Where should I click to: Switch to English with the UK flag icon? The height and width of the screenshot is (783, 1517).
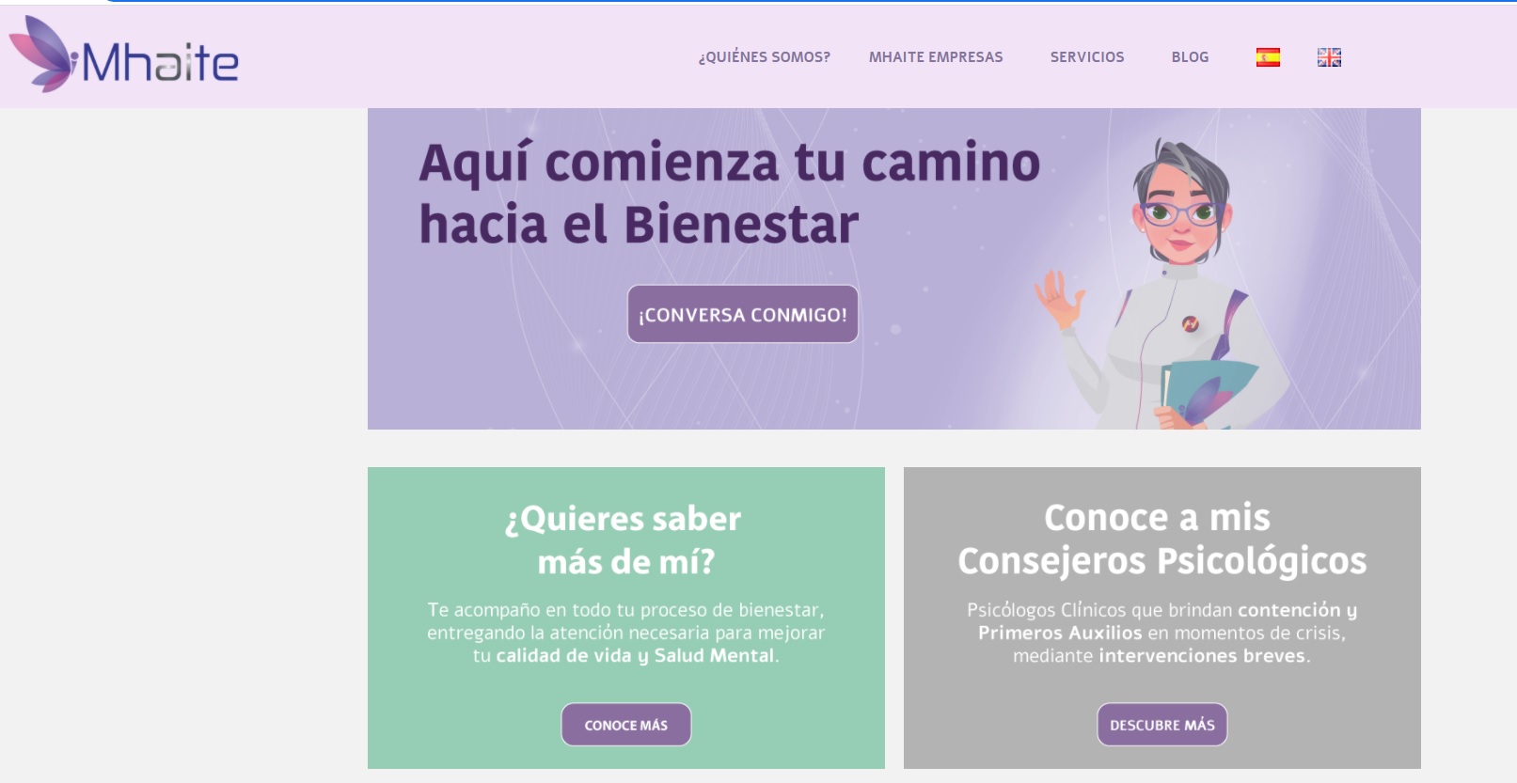1329,57
